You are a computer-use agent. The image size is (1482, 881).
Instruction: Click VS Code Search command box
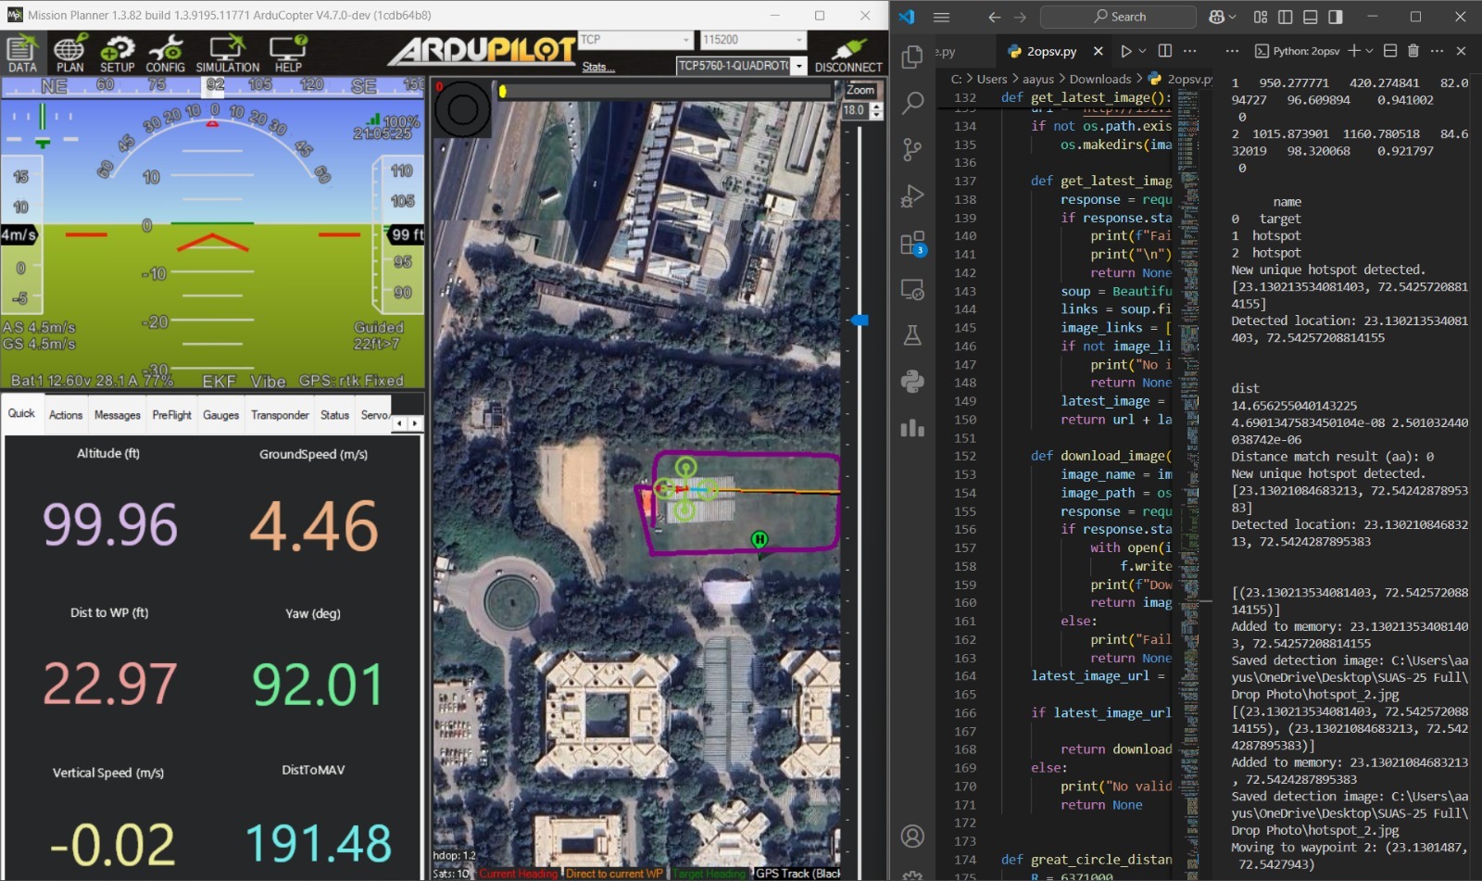click(1118, 17)
